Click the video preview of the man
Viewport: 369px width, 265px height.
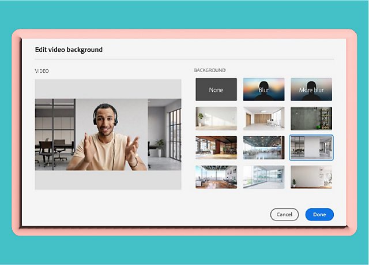(108, 135)
